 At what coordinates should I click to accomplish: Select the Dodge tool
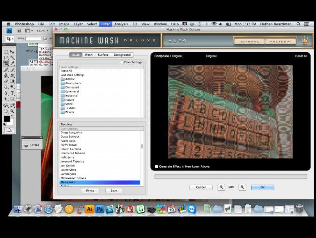tap(12, 87)
